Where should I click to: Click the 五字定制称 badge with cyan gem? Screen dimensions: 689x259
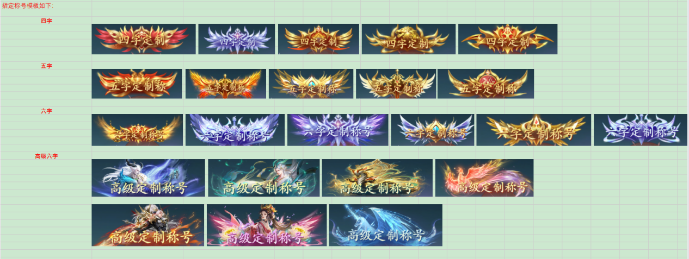pyautogui.click(x=311, y=84)
